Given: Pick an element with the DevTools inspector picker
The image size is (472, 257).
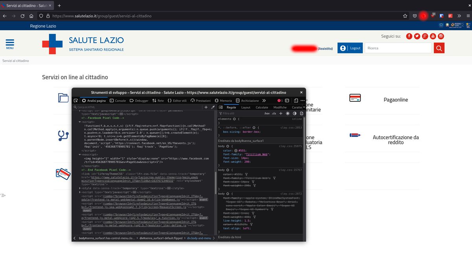Looking at the screenshot, I should tap(76, 101).
